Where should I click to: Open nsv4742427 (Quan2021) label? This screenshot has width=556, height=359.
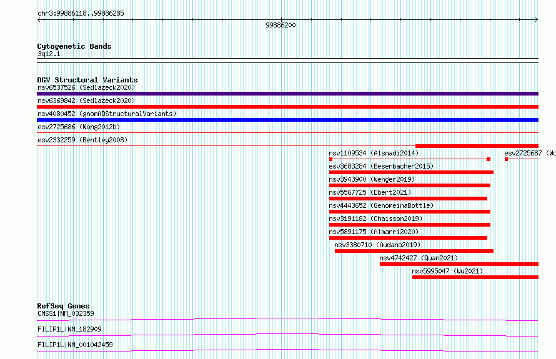419,258
